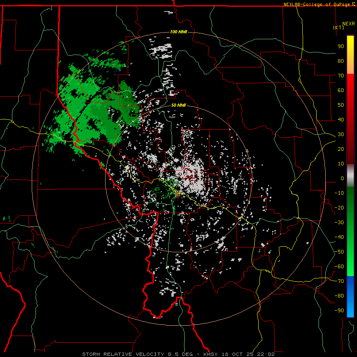The height and width of the screenshot is (357, 357).
Task: Click the STORM RELATIVE VELOCITY product title
Action: pos(123,354)
